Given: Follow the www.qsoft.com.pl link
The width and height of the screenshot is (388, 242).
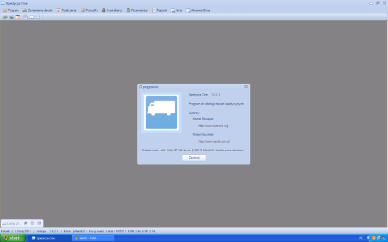Looking at the screenshot, I should point(214,141).
